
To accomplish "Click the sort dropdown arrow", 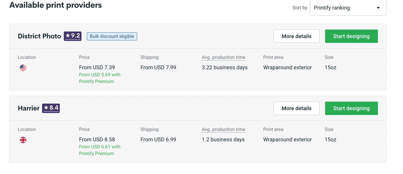I will [378, 8].
